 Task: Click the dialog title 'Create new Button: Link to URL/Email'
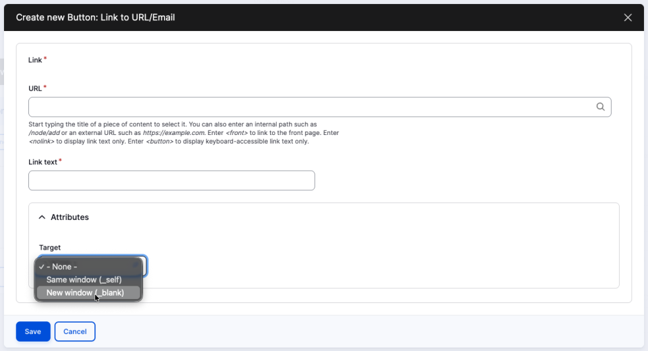point(95,18)
